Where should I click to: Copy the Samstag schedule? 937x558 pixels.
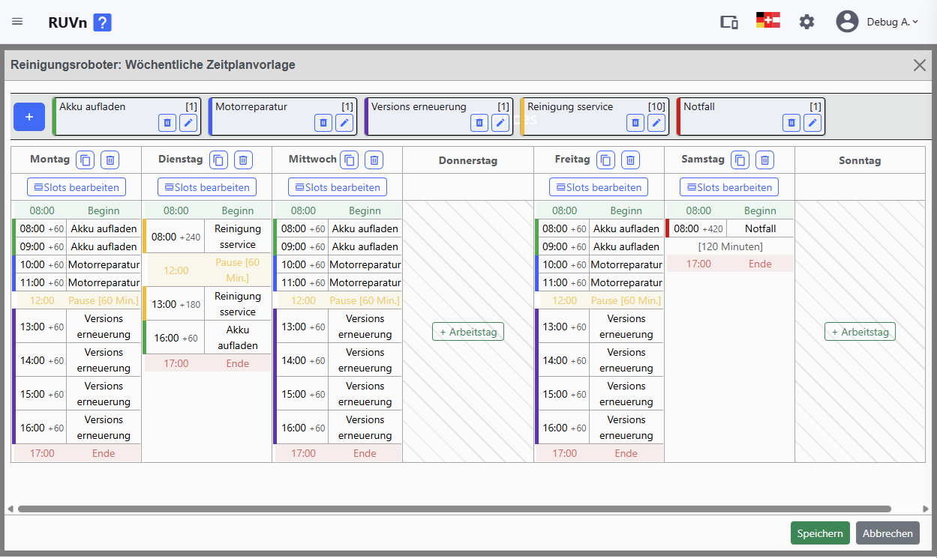tap(740, 160)
